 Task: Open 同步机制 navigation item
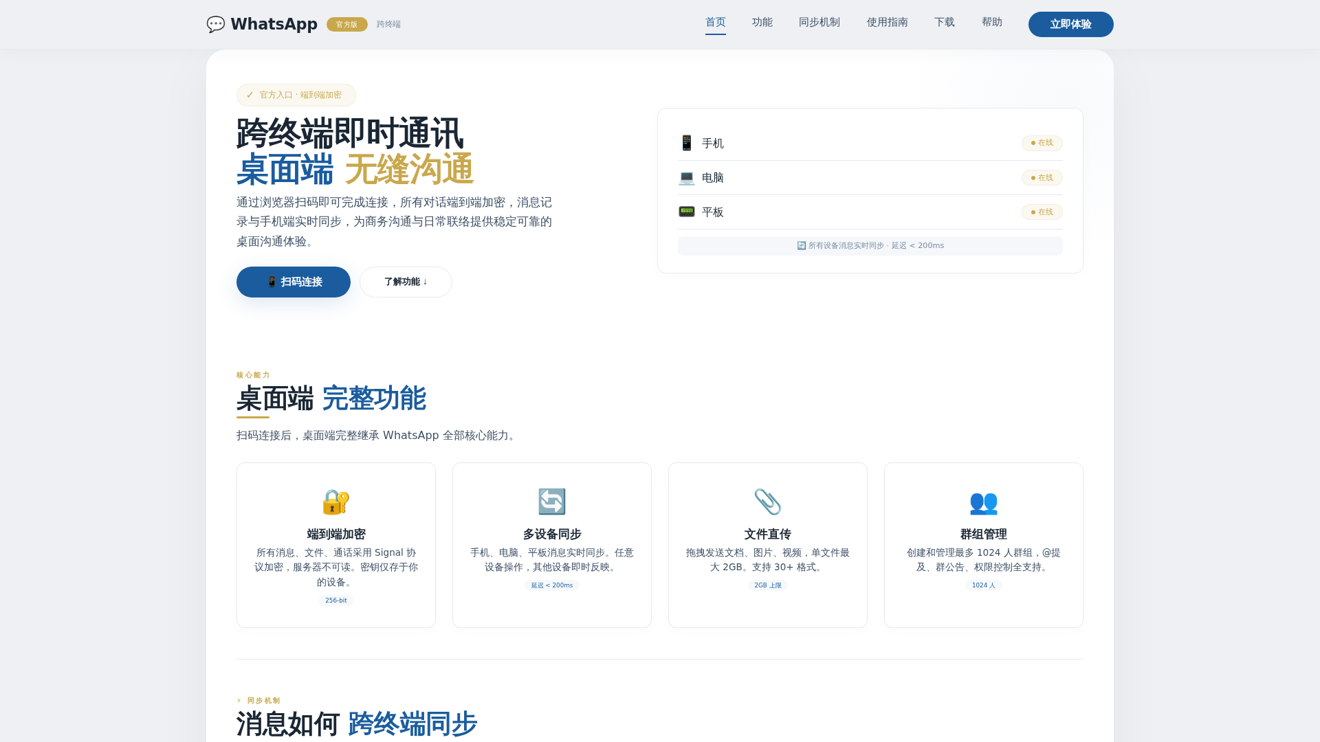coord(819,22)
